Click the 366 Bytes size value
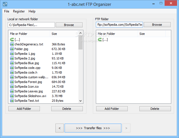The width and height of the screenshot is (179, 138). pos(58,44)
